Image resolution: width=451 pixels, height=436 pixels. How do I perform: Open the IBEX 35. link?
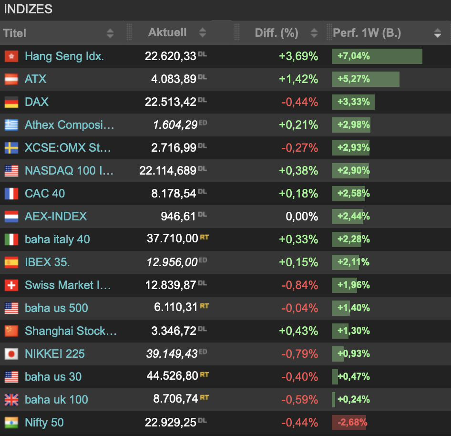(47, 262)
